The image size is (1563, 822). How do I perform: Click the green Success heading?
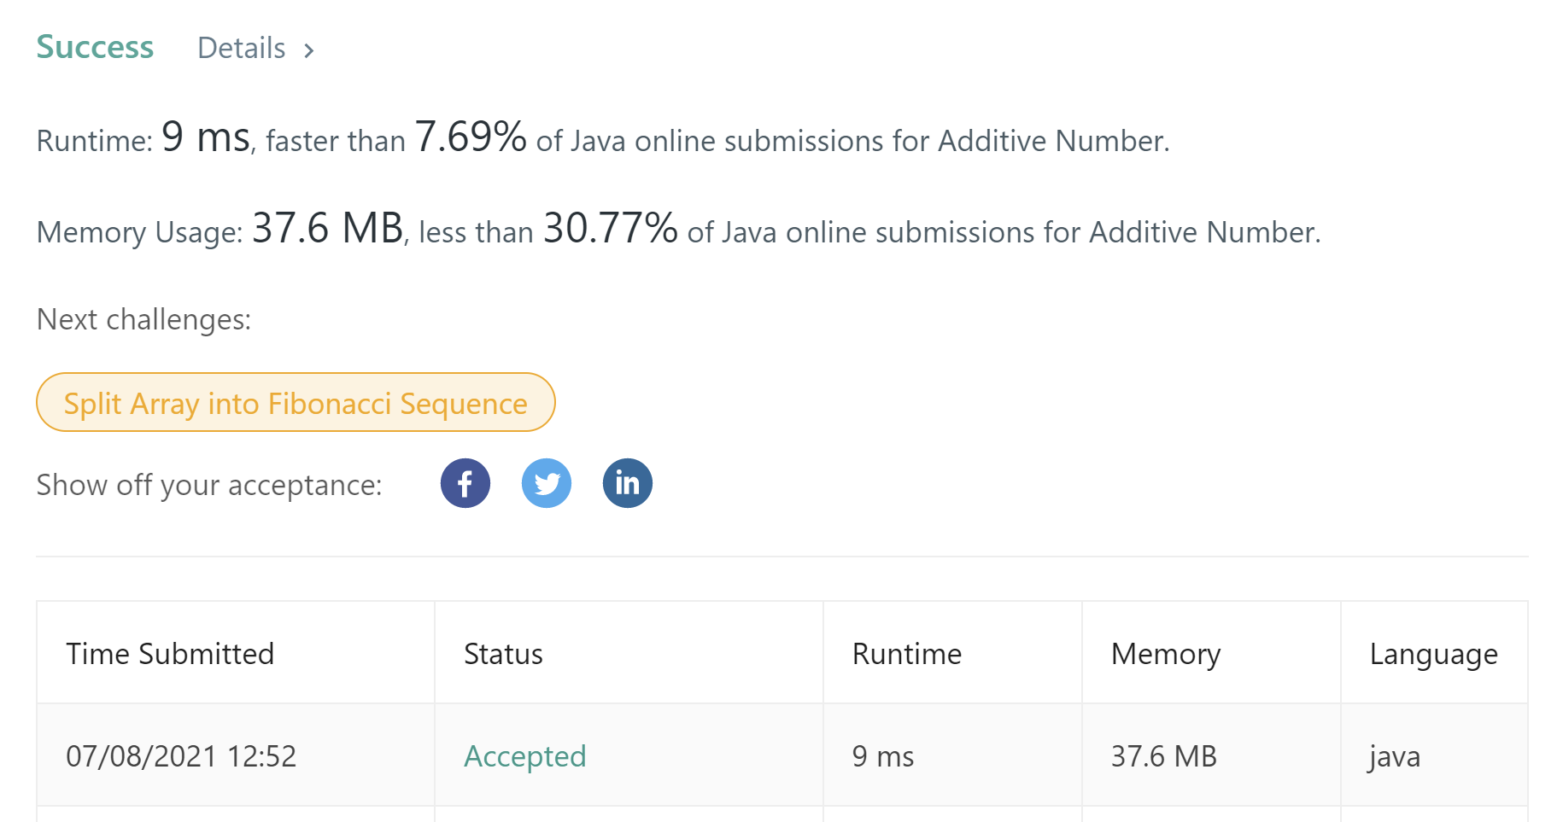tap(95, 47)
